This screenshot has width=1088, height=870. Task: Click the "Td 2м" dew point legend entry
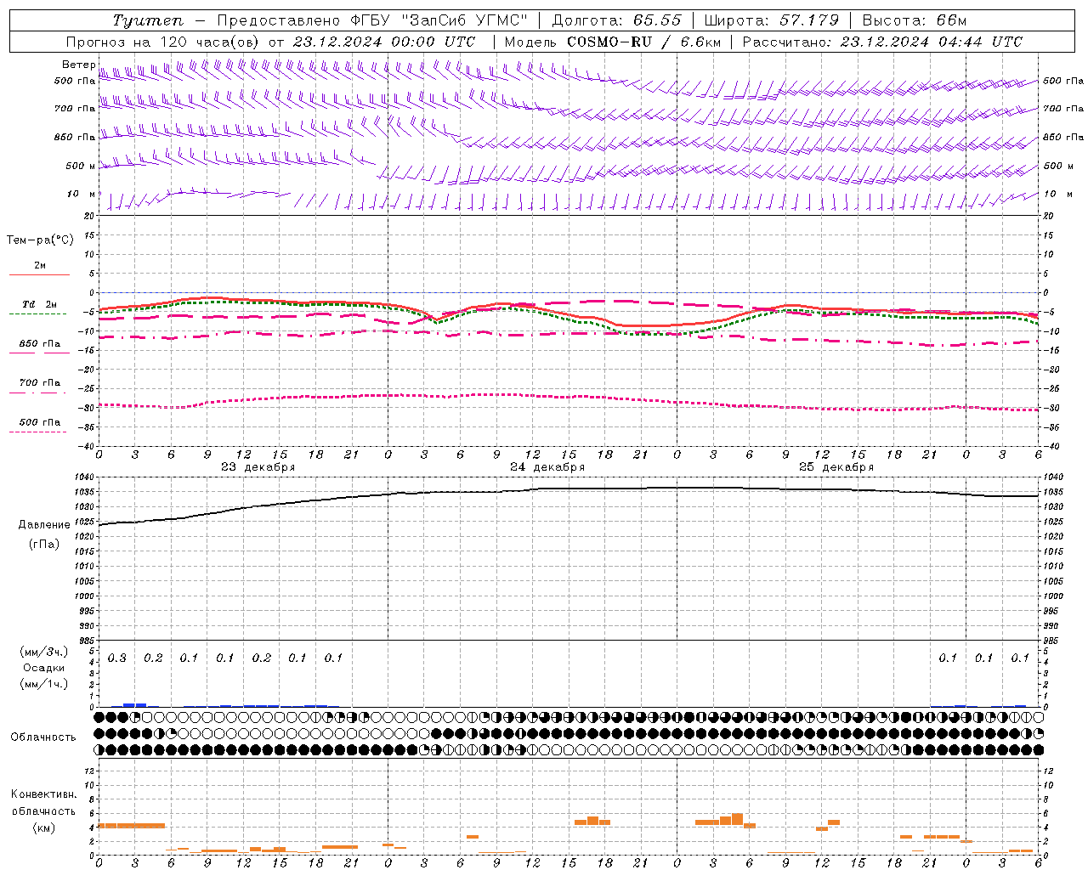click(39, 304)
